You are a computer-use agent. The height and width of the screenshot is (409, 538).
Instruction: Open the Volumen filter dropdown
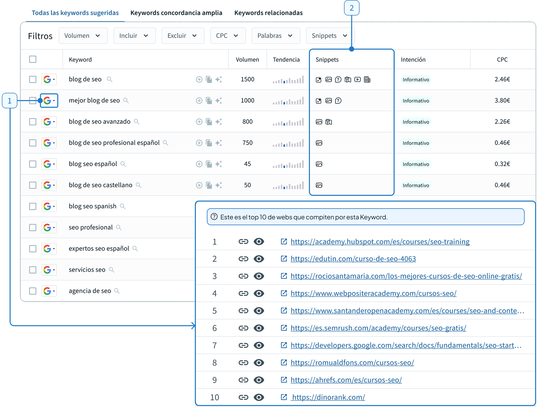[83, 36]
